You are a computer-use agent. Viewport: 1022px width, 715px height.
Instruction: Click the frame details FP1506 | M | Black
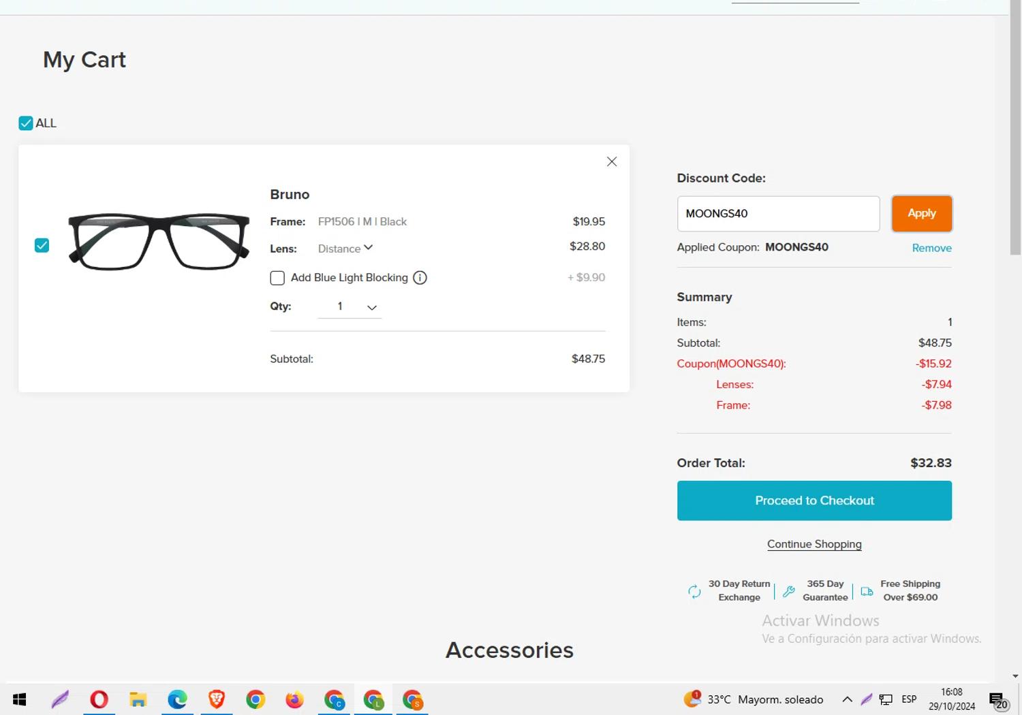pyautogui.click(x=362, y=222)
